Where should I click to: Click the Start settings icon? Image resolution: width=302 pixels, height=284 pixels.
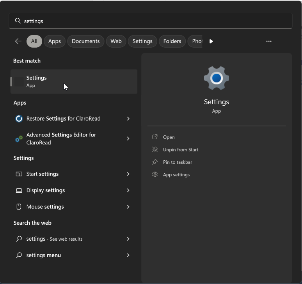click(19, 174)
